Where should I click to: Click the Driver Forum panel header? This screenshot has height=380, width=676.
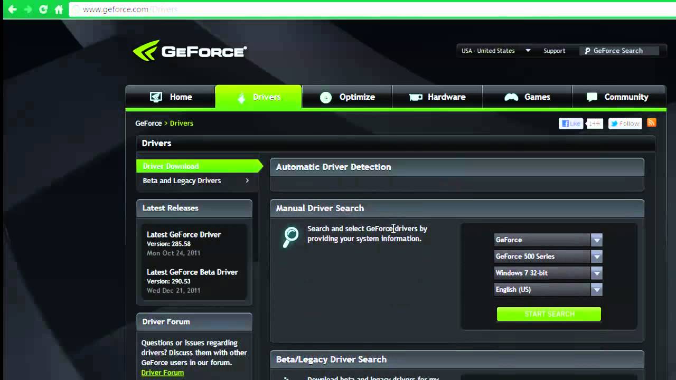pos(194,321)
